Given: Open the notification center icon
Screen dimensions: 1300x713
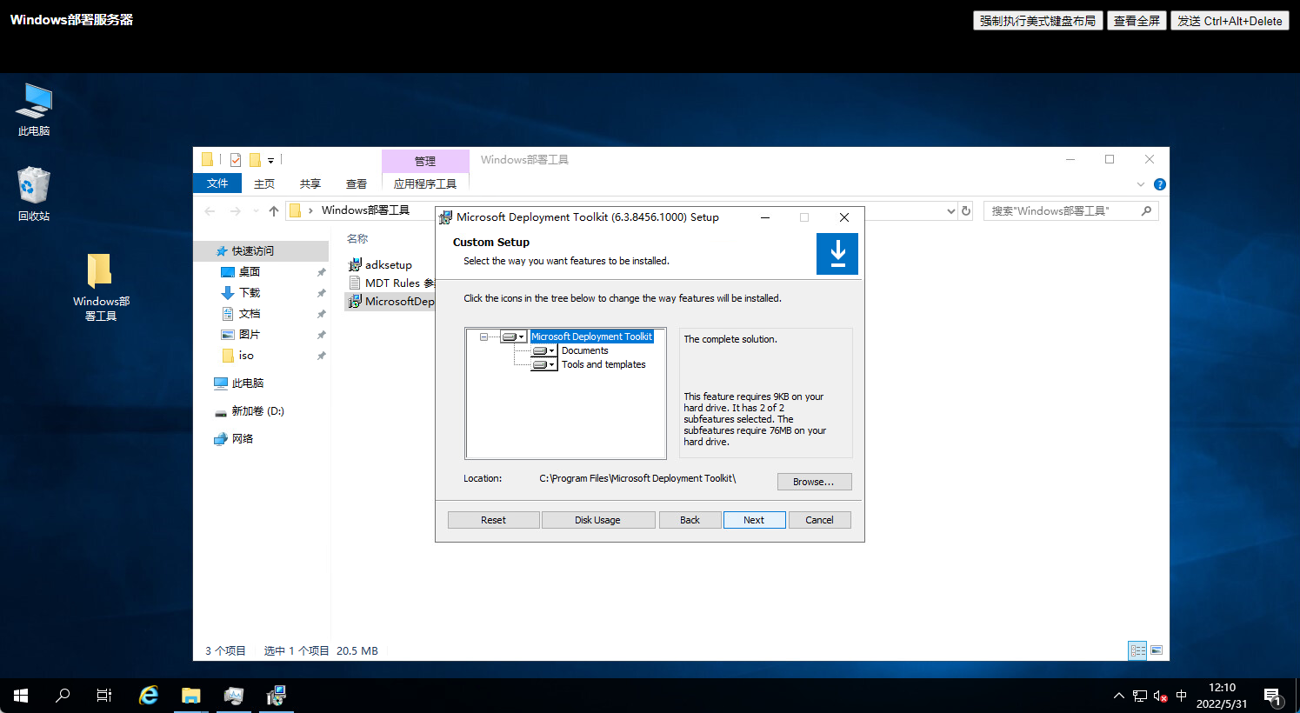Looking at the screenshot, I should coord(1273,696).
